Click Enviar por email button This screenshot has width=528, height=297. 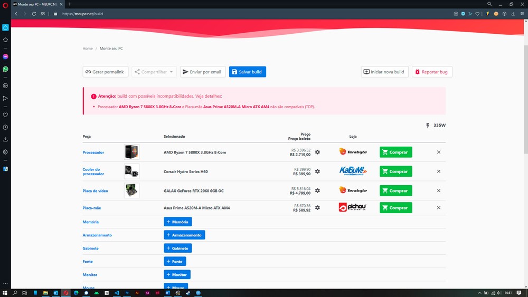coord(203,72)
